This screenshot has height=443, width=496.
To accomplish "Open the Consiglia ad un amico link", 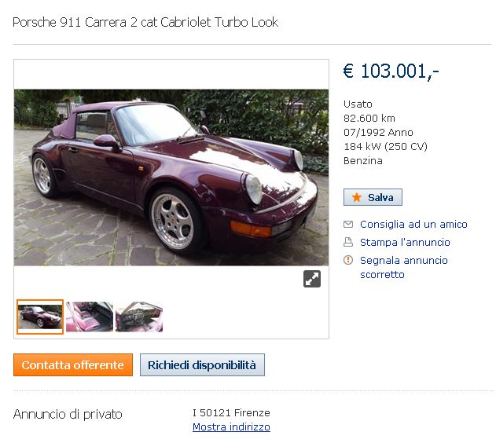I will [413, 225].
